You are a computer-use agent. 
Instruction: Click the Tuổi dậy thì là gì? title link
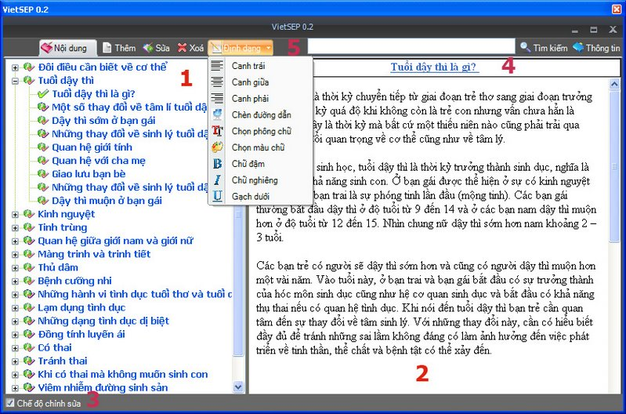[x=434, y=67]
